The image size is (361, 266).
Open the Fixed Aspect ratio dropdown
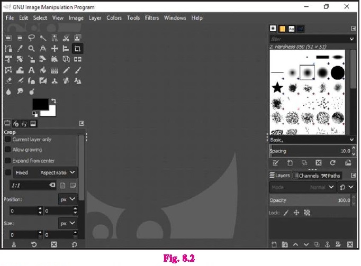click(46, 172)
